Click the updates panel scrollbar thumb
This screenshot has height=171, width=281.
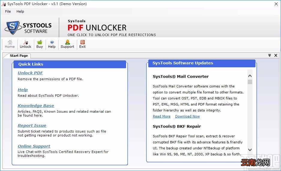click(250, 82)
